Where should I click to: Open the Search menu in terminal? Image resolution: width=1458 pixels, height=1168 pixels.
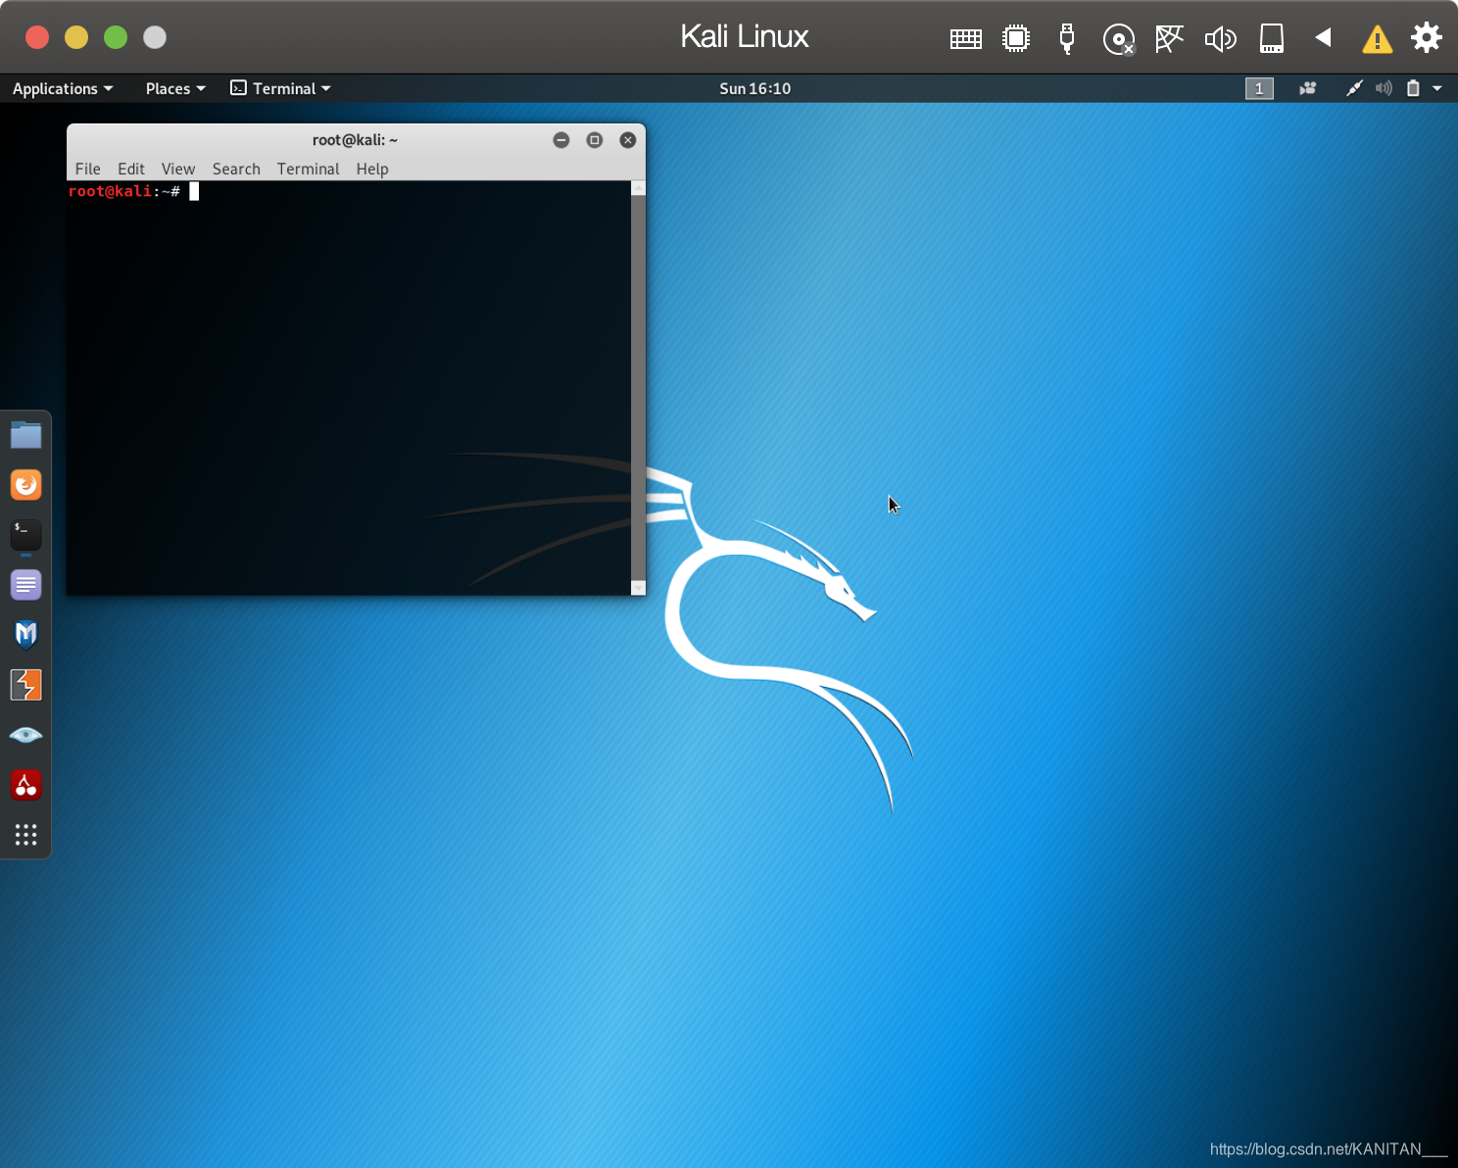236,169
